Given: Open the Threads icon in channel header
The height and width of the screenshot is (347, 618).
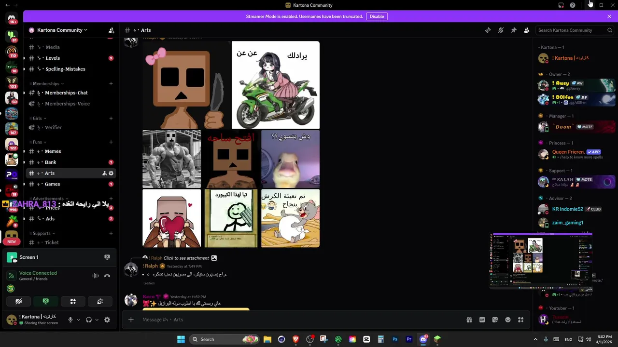Looking at the screenshot, I should (488, 30).
